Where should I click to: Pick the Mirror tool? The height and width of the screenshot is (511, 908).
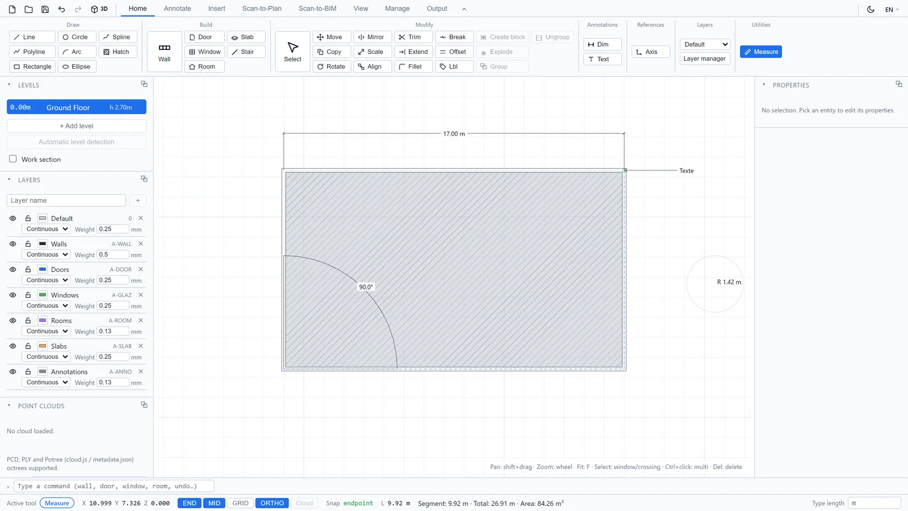[x=373, y=37]
